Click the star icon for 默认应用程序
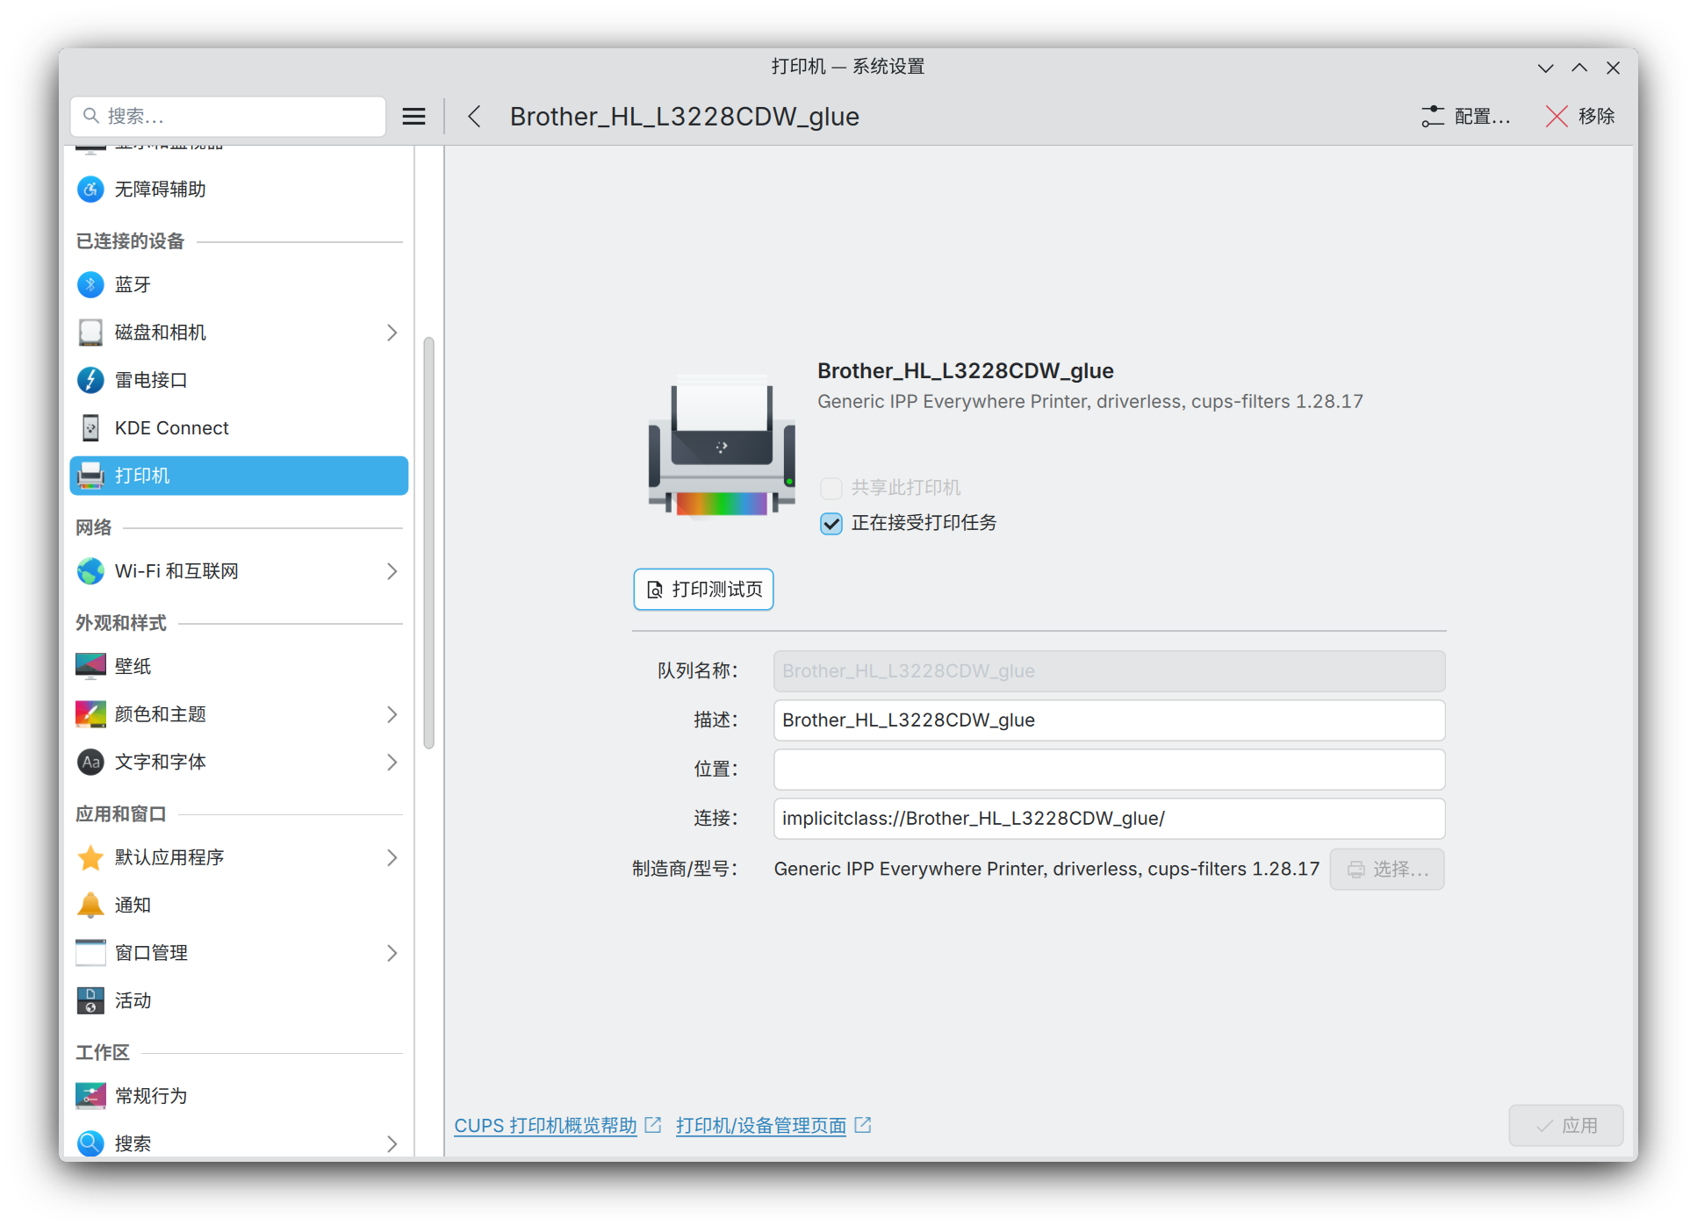This screenshot has height=1232, width=1697. [90, 857]
